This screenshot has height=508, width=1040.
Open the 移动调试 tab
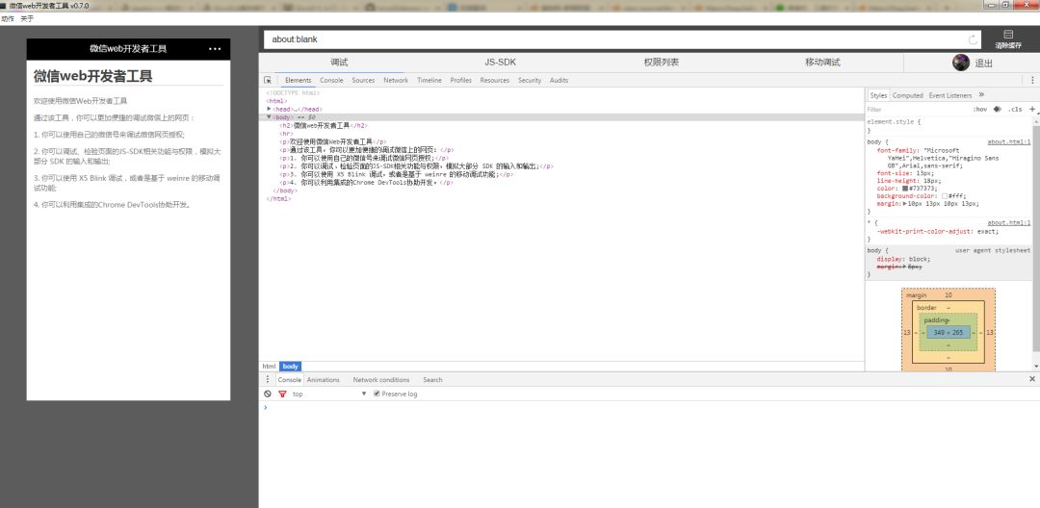pyautogui.click(x=822, y=63)
